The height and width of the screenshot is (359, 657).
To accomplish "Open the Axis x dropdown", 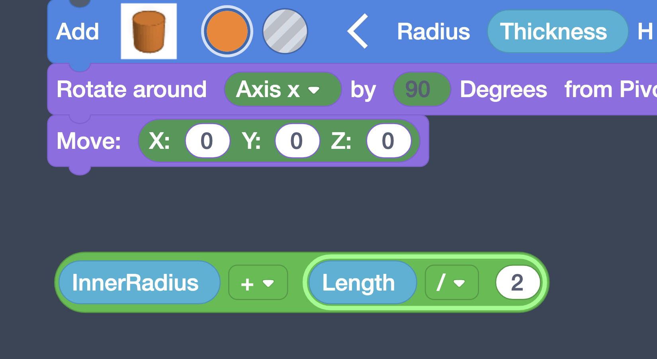I will coord(282,89).
